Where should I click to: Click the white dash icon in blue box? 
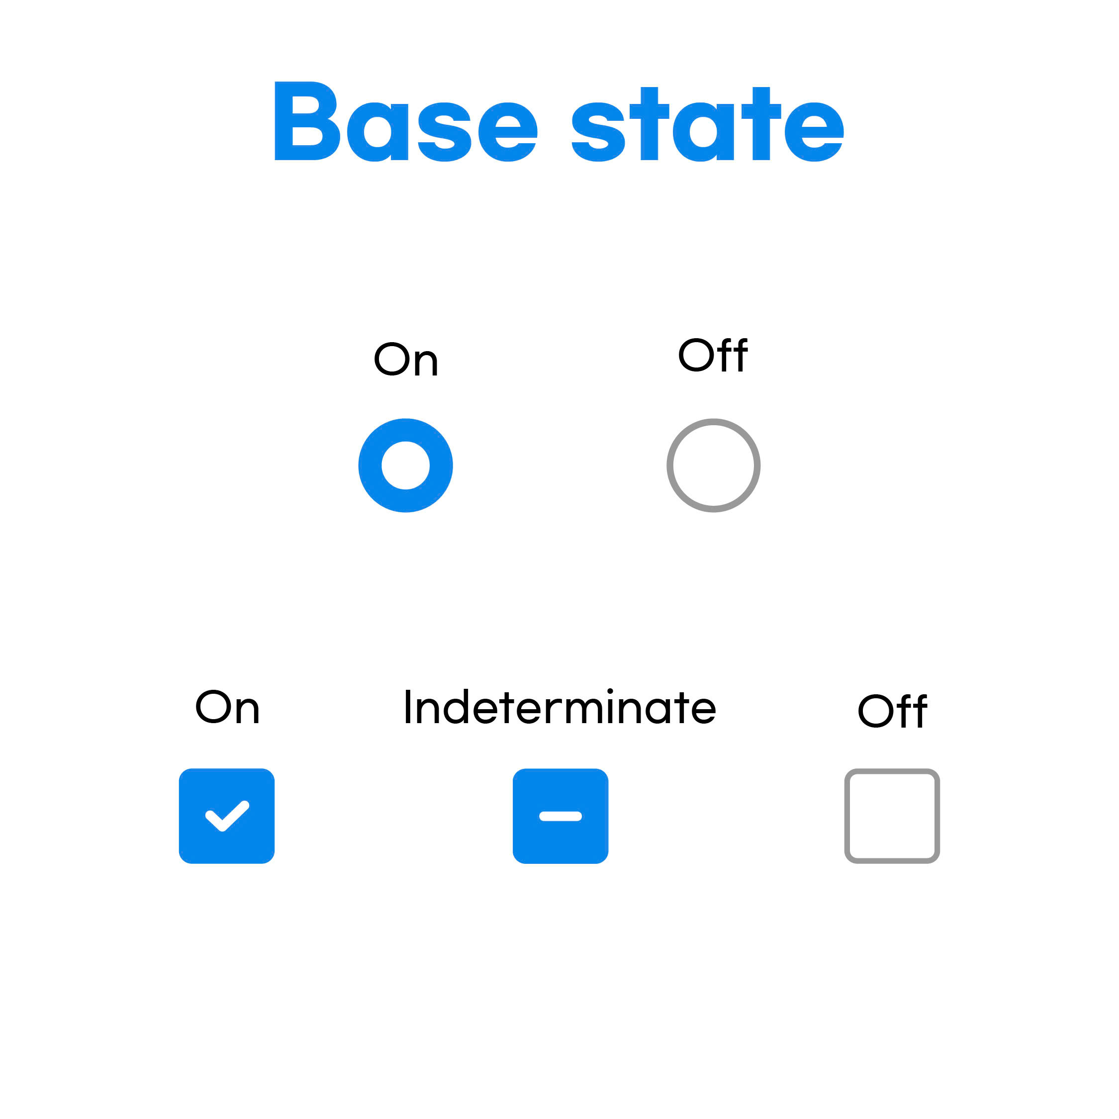point(560,816)
